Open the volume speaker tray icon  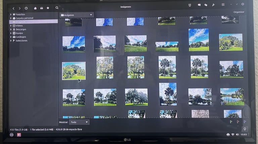tap(238, 135)
